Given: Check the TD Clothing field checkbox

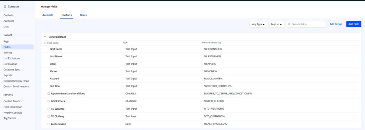Looking at the screenshot, I should coord(48,116).
